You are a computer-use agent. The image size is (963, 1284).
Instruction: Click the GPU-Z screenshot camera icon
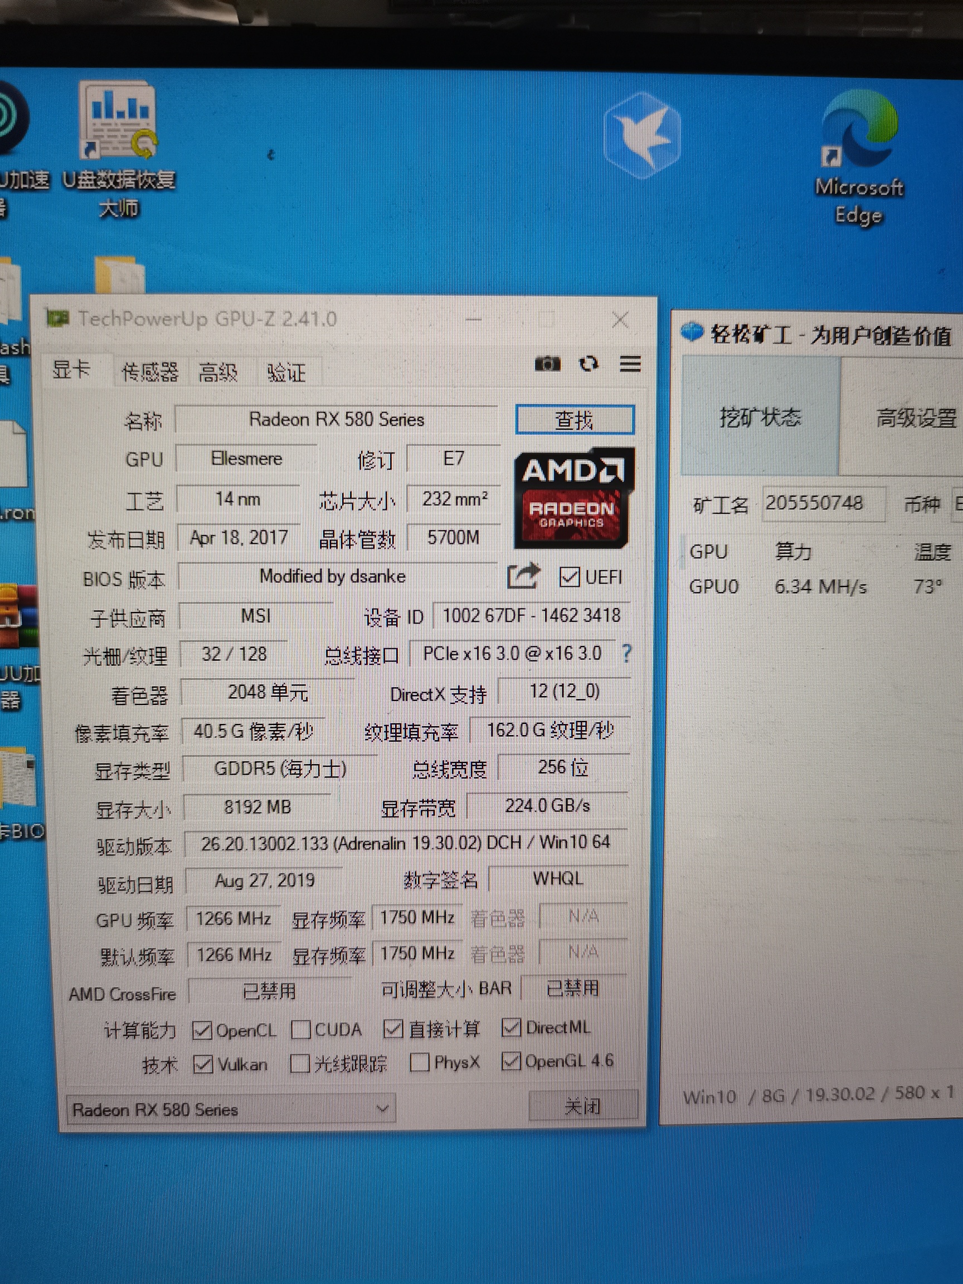pos(547,364)
